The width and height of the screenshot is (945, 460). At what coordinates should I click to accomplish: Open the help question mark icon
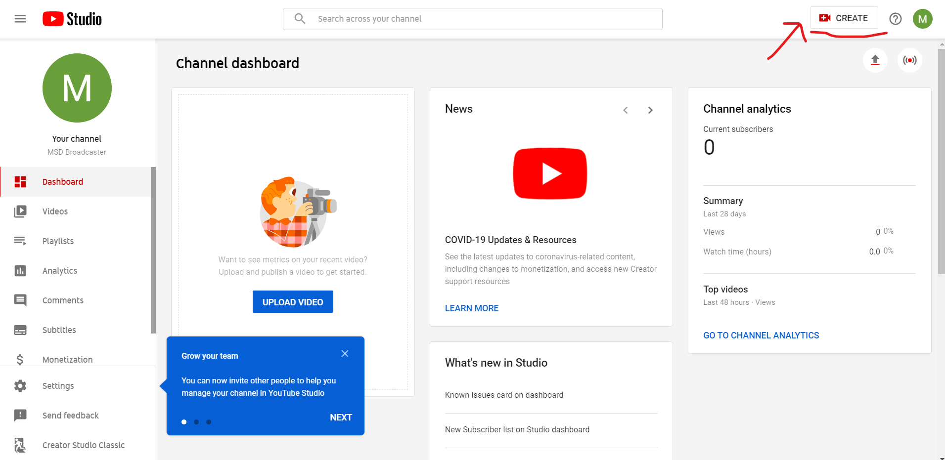[895, 19]
